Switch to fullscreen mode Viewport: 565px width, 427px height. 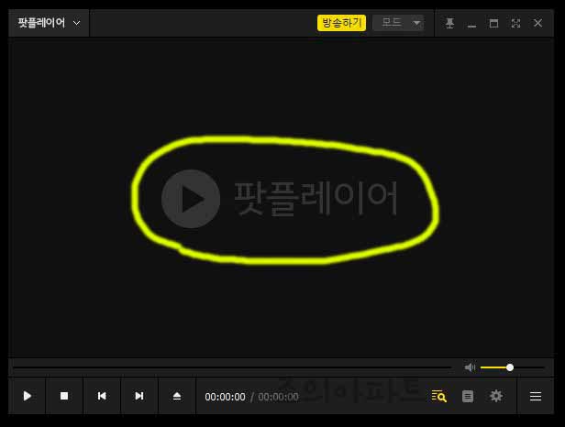pos(515,24)
